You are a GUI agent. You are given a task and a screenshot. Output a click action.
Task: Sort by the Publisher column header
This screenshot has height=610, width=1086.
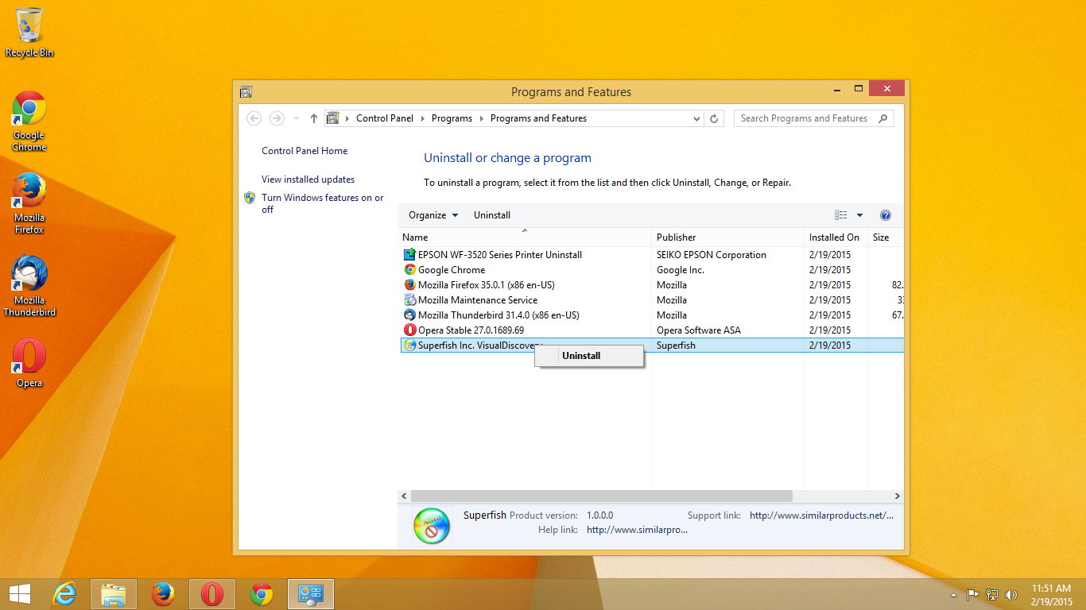point(727,237)
